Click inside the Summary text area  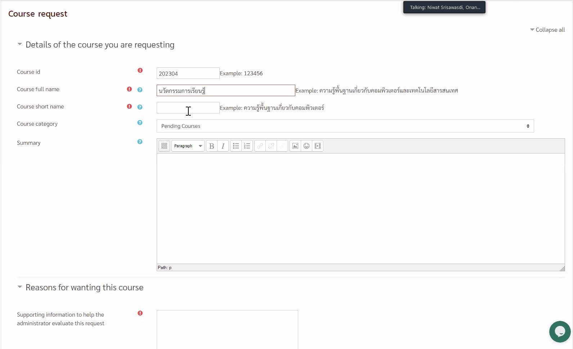point(361,209)
